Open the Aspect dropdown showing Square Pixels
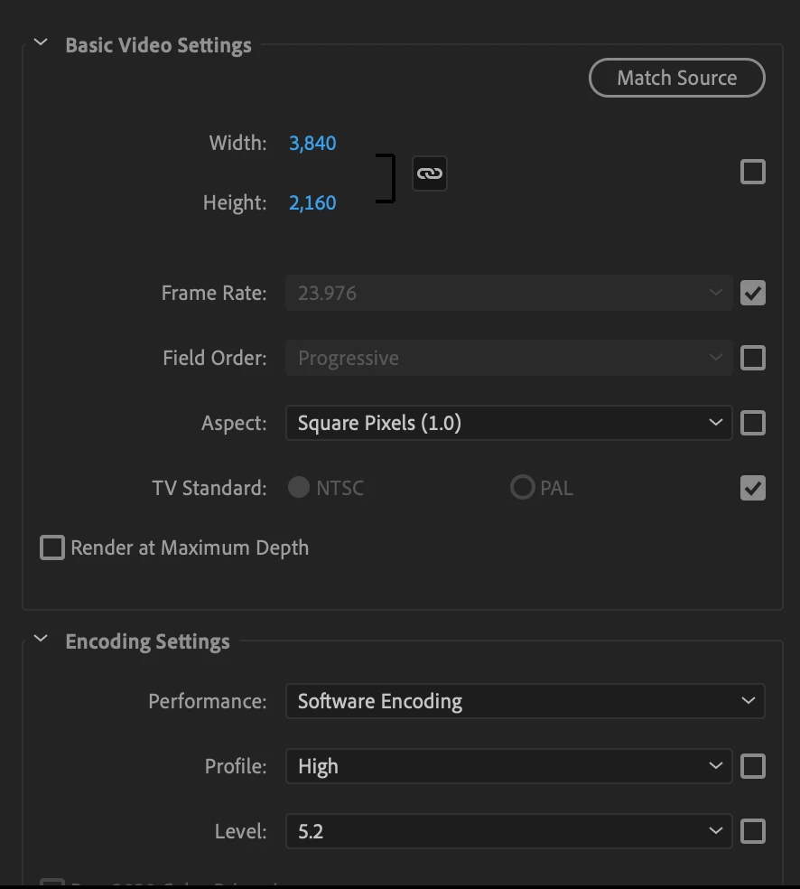The width and height of the screenshot is (800, 889). (x=508, y=423)
